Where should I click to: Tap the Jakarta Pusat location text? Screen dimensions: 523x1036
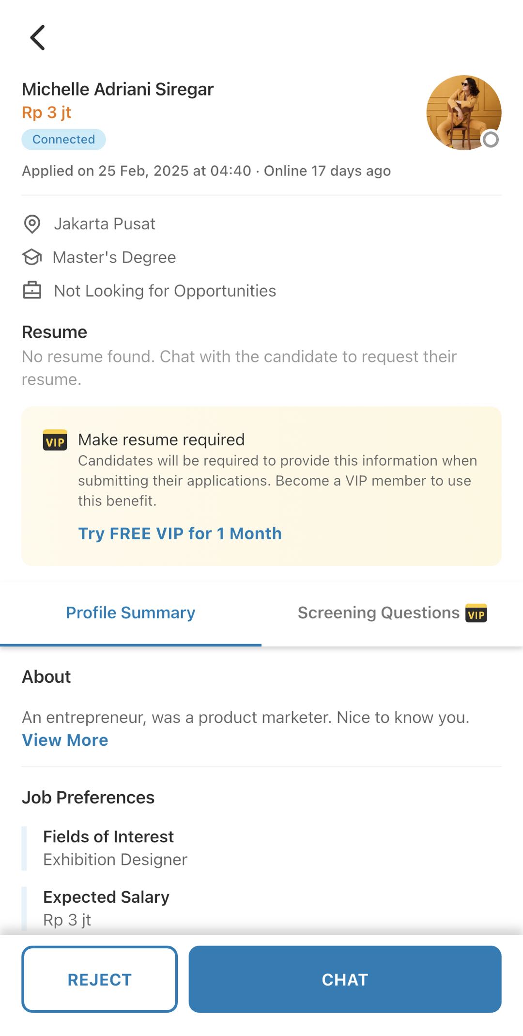[105, 224]
